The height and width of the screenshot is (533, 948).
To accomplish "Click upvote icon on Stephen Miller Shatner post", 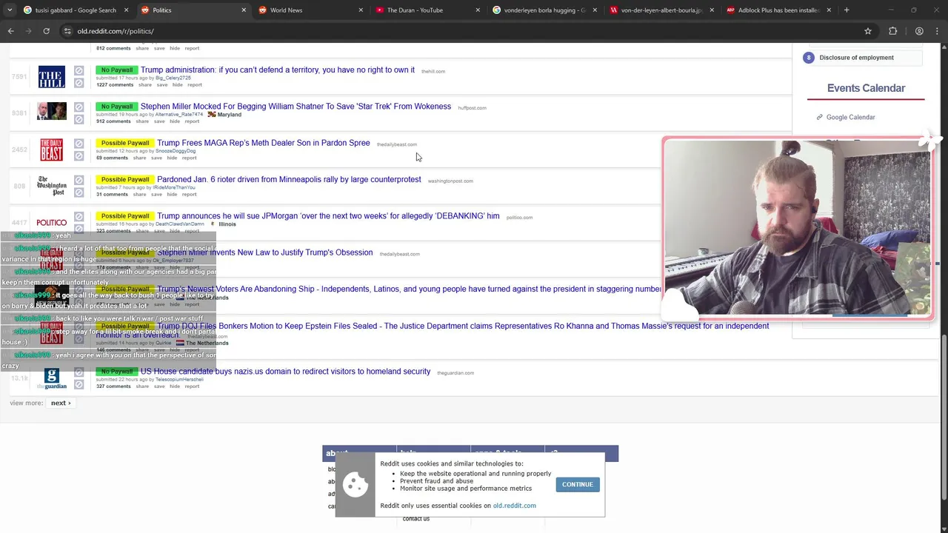I will point(79,107).
